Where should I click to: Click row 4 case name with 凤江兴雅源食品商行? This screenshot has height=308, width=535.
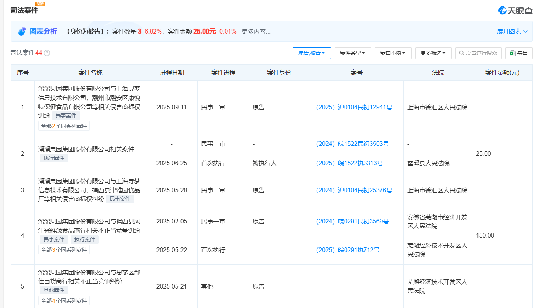pos(89,226)
